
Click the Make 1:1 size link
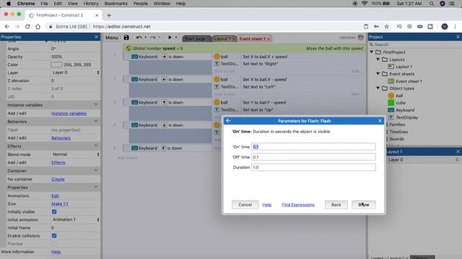click(x=60, y=204)
